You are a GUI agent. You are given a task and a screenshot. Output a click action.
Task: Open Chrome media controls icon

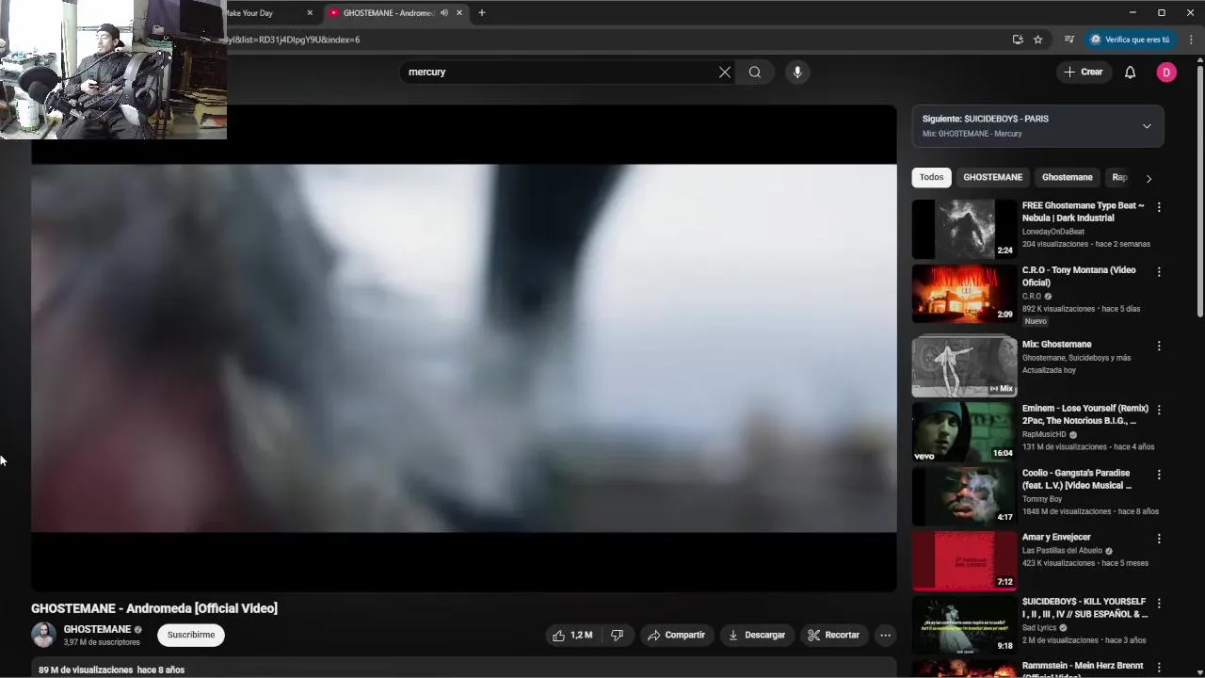[x=1068, y=40]
